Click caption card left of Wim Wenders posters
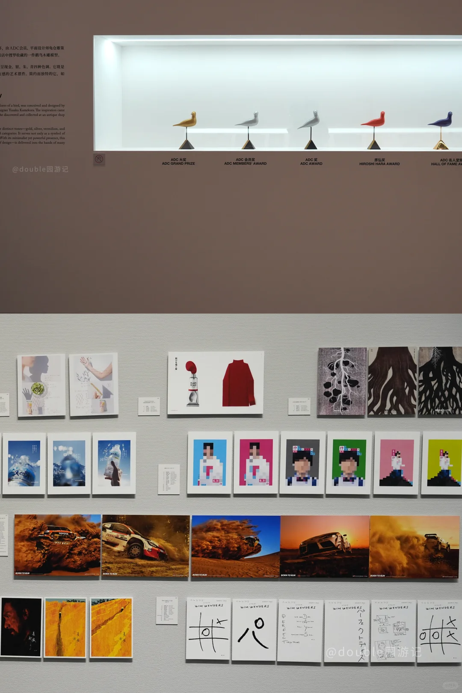The height and width of the screenshot is (693, 462). (167, 610)
